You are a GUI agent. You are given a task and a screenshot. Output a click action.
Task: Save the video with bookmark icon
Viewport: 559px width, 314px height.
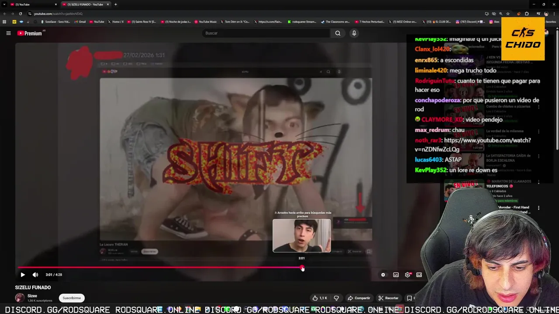(409, 298)
